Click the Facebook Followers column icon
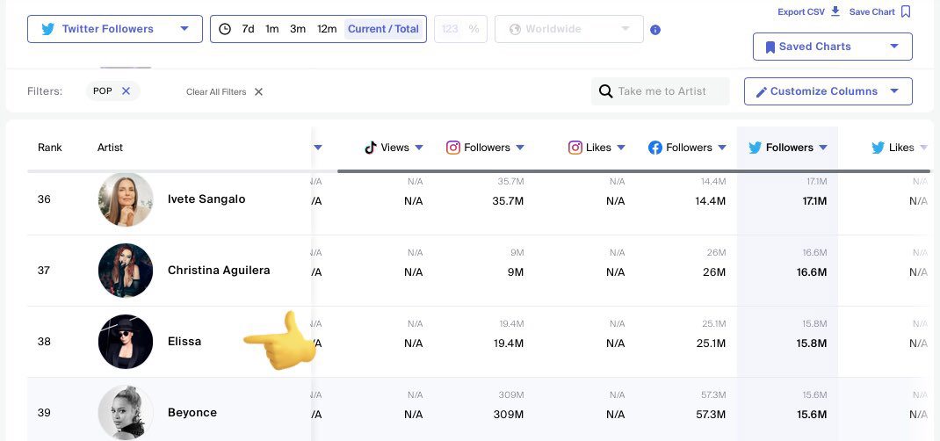Screen dimensions: 940x441 [655, 148]
